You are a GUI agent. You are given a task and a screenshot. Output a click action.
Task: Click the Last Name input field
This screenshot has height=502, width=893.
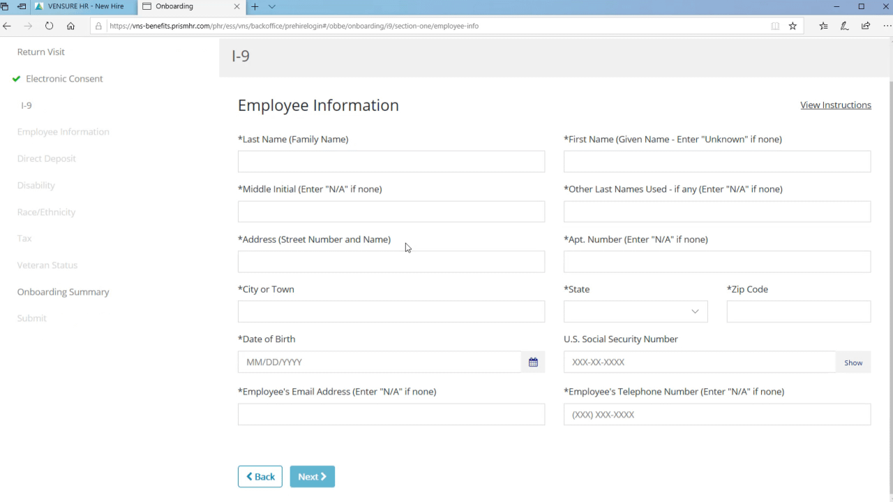(x=391, y=161)
